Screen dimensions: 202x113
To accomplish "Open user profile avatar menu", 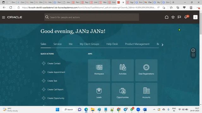I will pos(195,17).
